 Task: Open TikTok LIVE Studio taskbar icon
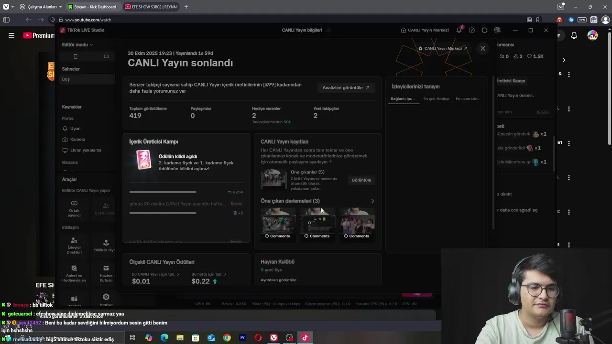(305, 338)
